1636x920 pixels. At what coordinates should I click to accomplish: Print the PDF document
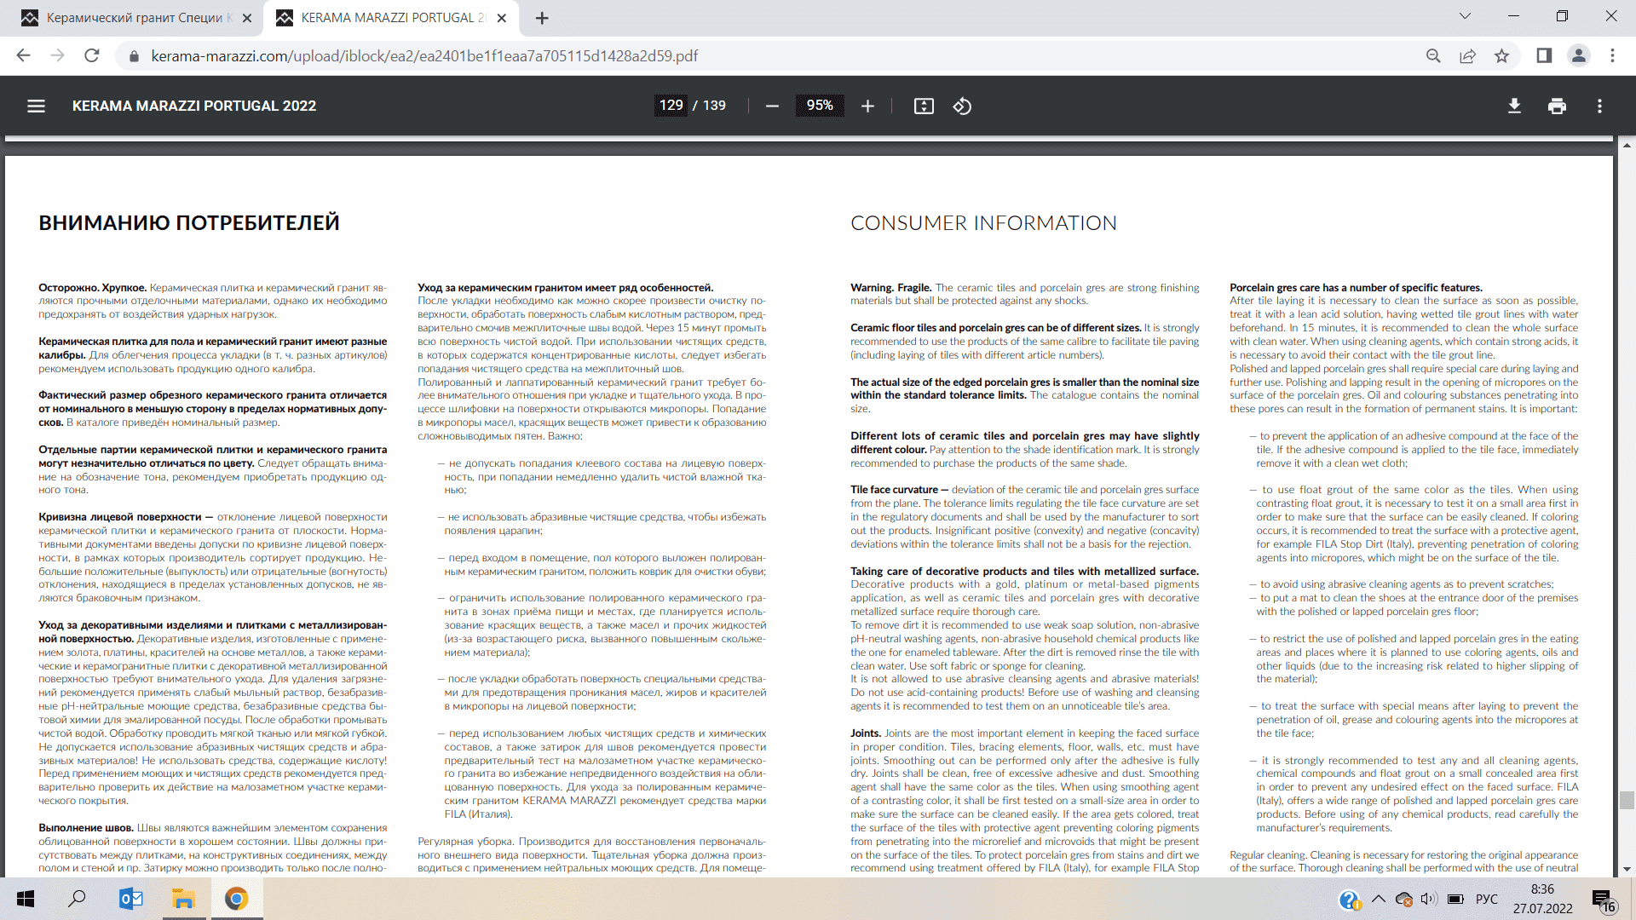point(1557,106)
